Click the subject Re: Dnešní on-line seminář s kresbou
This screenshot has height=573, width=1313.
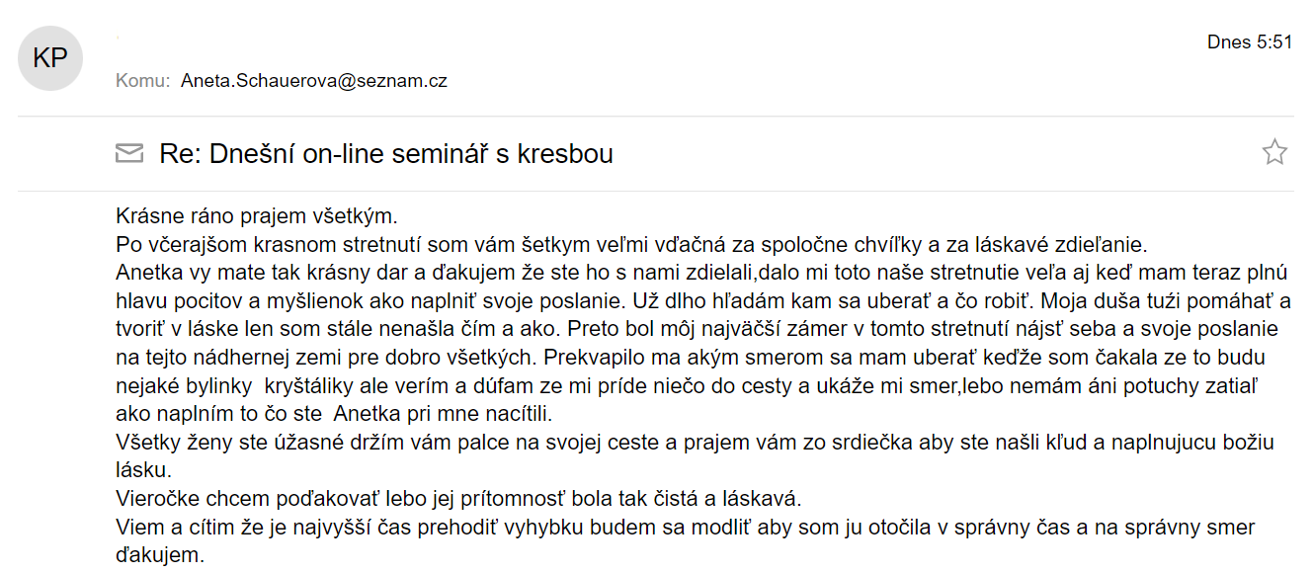pyautogui.click(x=386, y=154)
